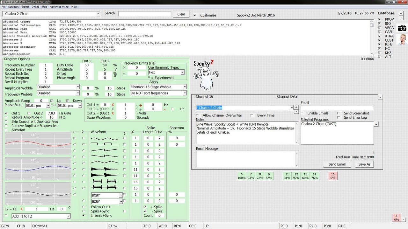The width and height of the screenshot is (408, 229).
Task: Open the Use Harmonic Type dropdown
Action: 182,73
